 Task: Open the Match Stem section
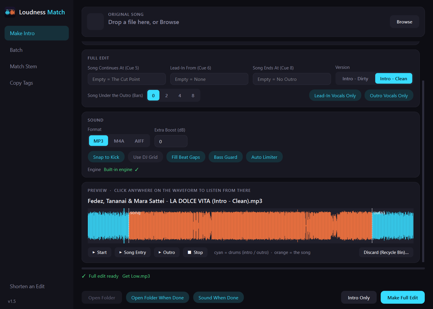[x=37, y=66]
